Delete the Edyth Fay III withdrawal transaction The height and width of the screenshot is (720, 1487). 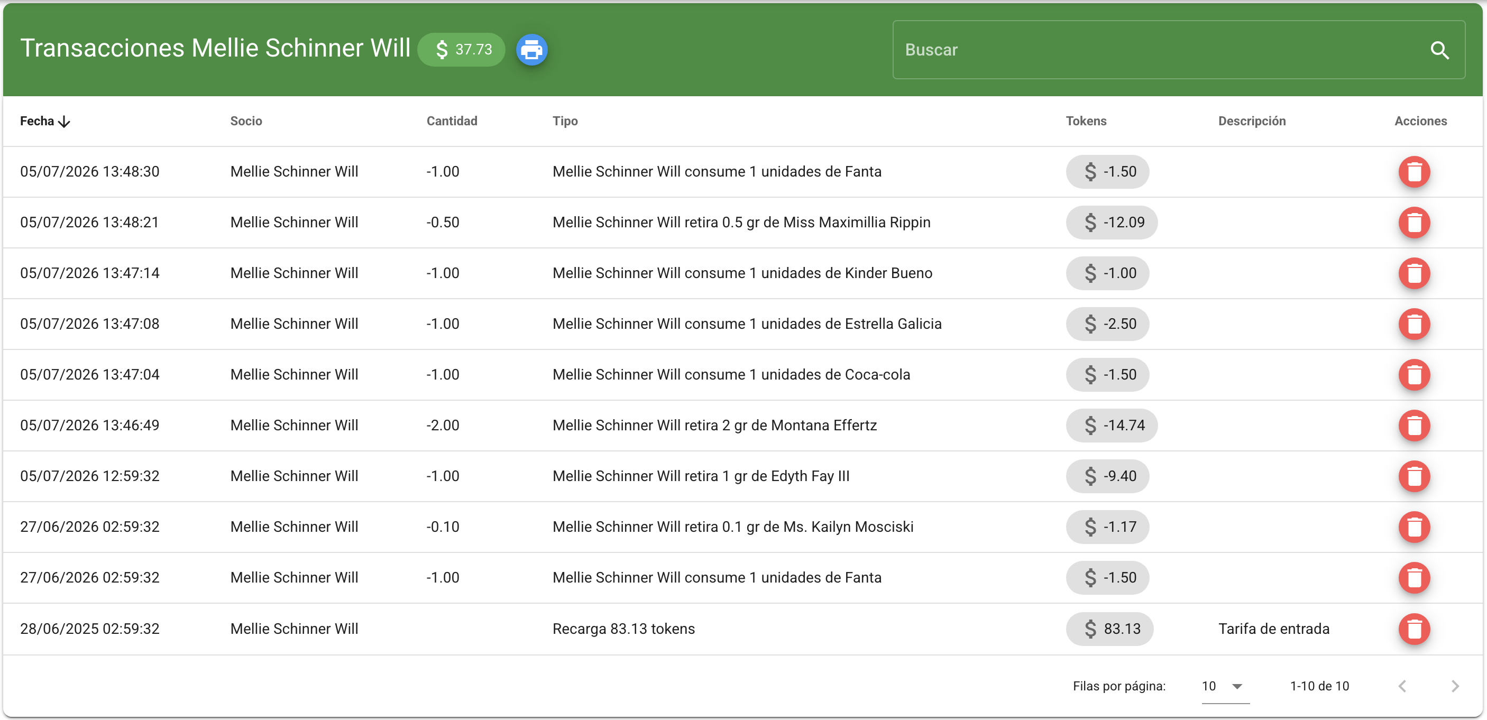[x=1413, y=476]
